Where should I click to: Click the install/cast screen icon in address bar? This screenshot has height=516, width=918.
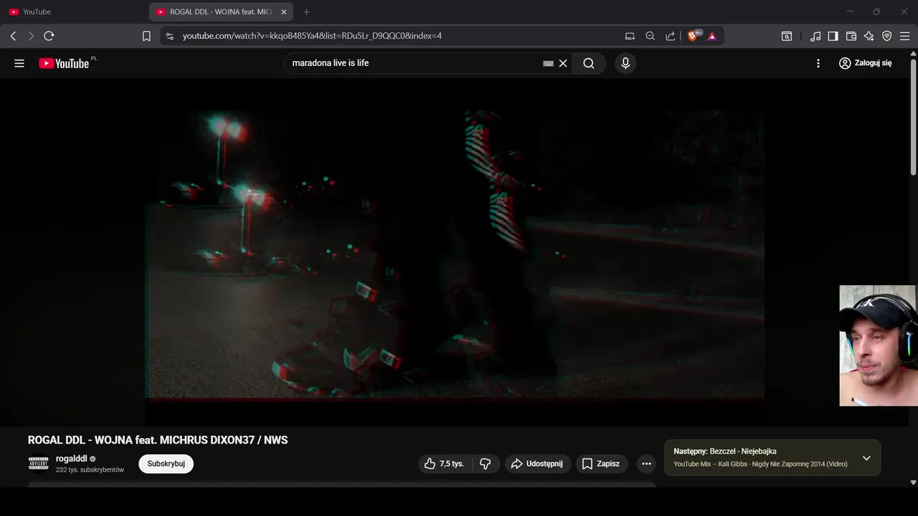click(x=630, y=36)
